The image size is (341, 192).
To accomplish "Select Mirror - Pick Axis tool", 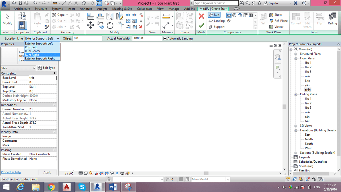I will point(110,16).
